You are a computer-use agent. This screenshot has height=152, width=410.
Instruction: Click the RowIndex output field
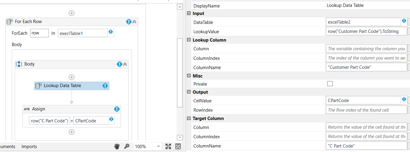(x=366, y=110)
